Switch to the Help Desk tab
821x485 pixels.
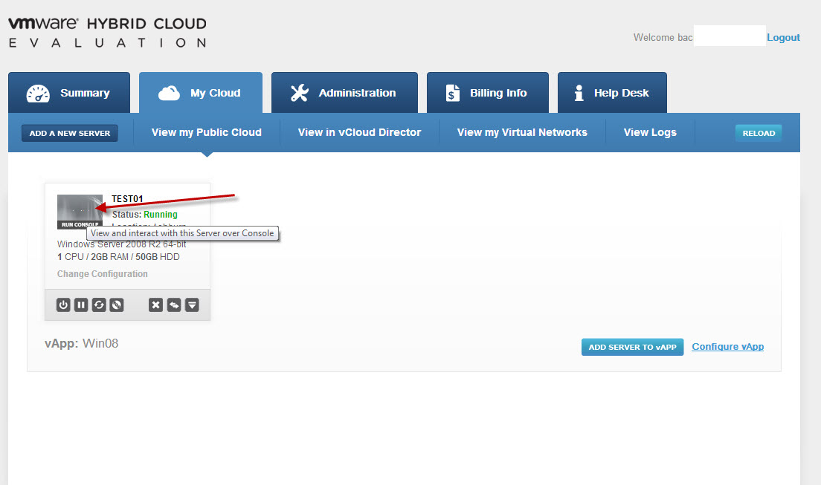coord(612,93)
